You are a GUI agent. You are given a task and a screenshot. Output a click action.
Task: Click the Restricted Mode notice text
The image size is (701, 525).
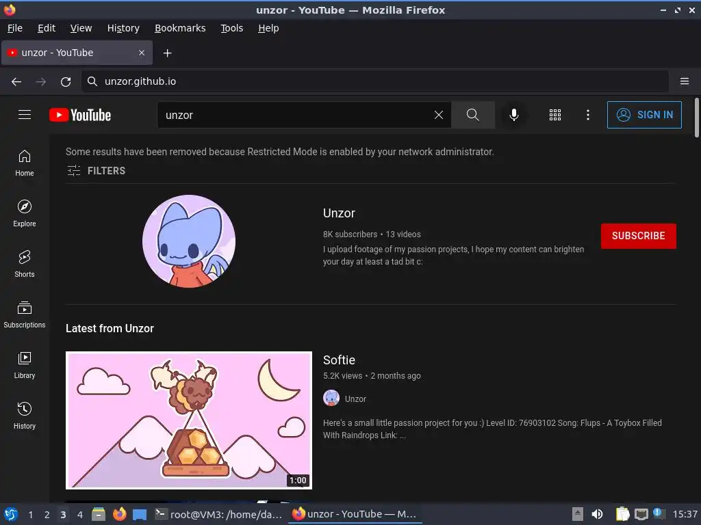[279, 152]
